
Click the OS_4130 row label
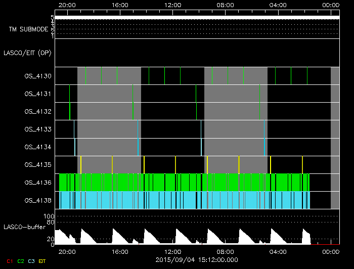pos(38,76)
